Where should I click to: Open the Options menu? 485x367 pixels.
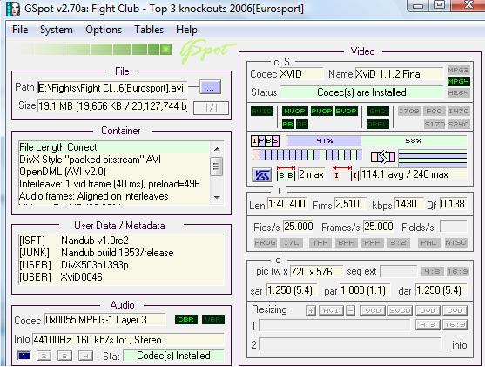pos(104,30)
